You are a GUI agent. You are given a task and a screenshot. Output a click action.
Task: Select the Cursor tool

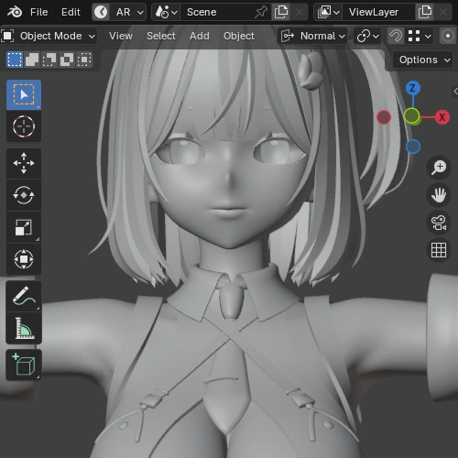tap(24, 126)
